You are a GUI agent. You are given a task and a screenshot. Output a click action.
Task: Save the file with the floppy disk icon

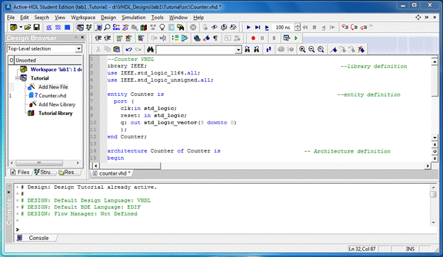36,27
